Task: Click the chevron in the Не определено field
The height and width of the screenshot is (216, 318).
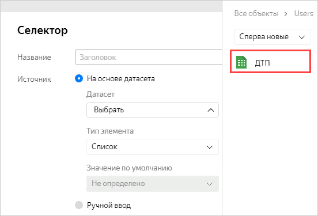Action: pos(210,184)
